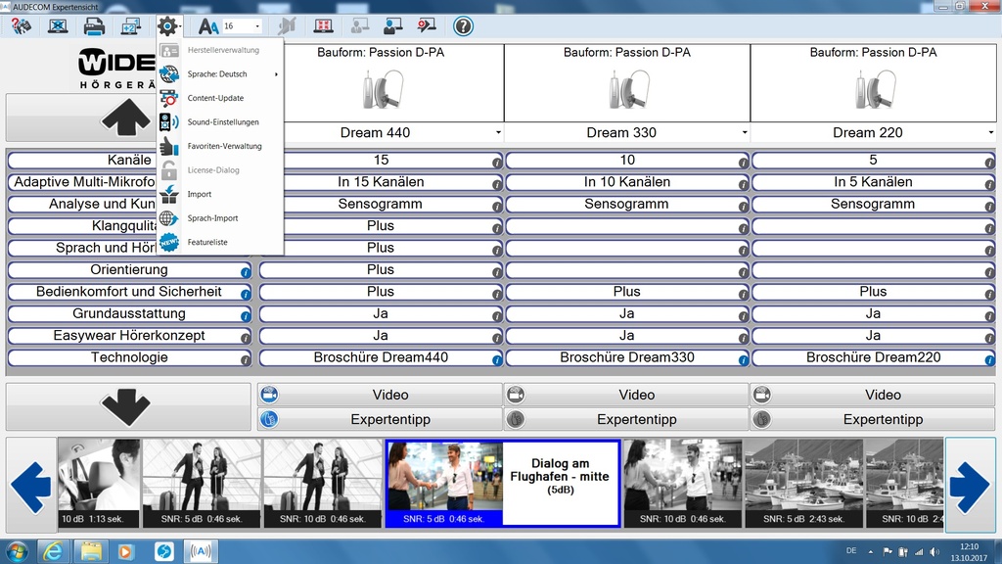Open Sound-Einstellungen menu item
The height and width of the screenshot is (564, 1002).
[223, 122]
